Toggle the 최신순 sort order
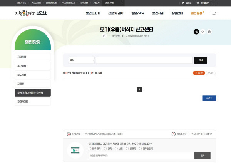Viewport: 231px width, 164px height. pyautogui.click(x=199, y=73)
